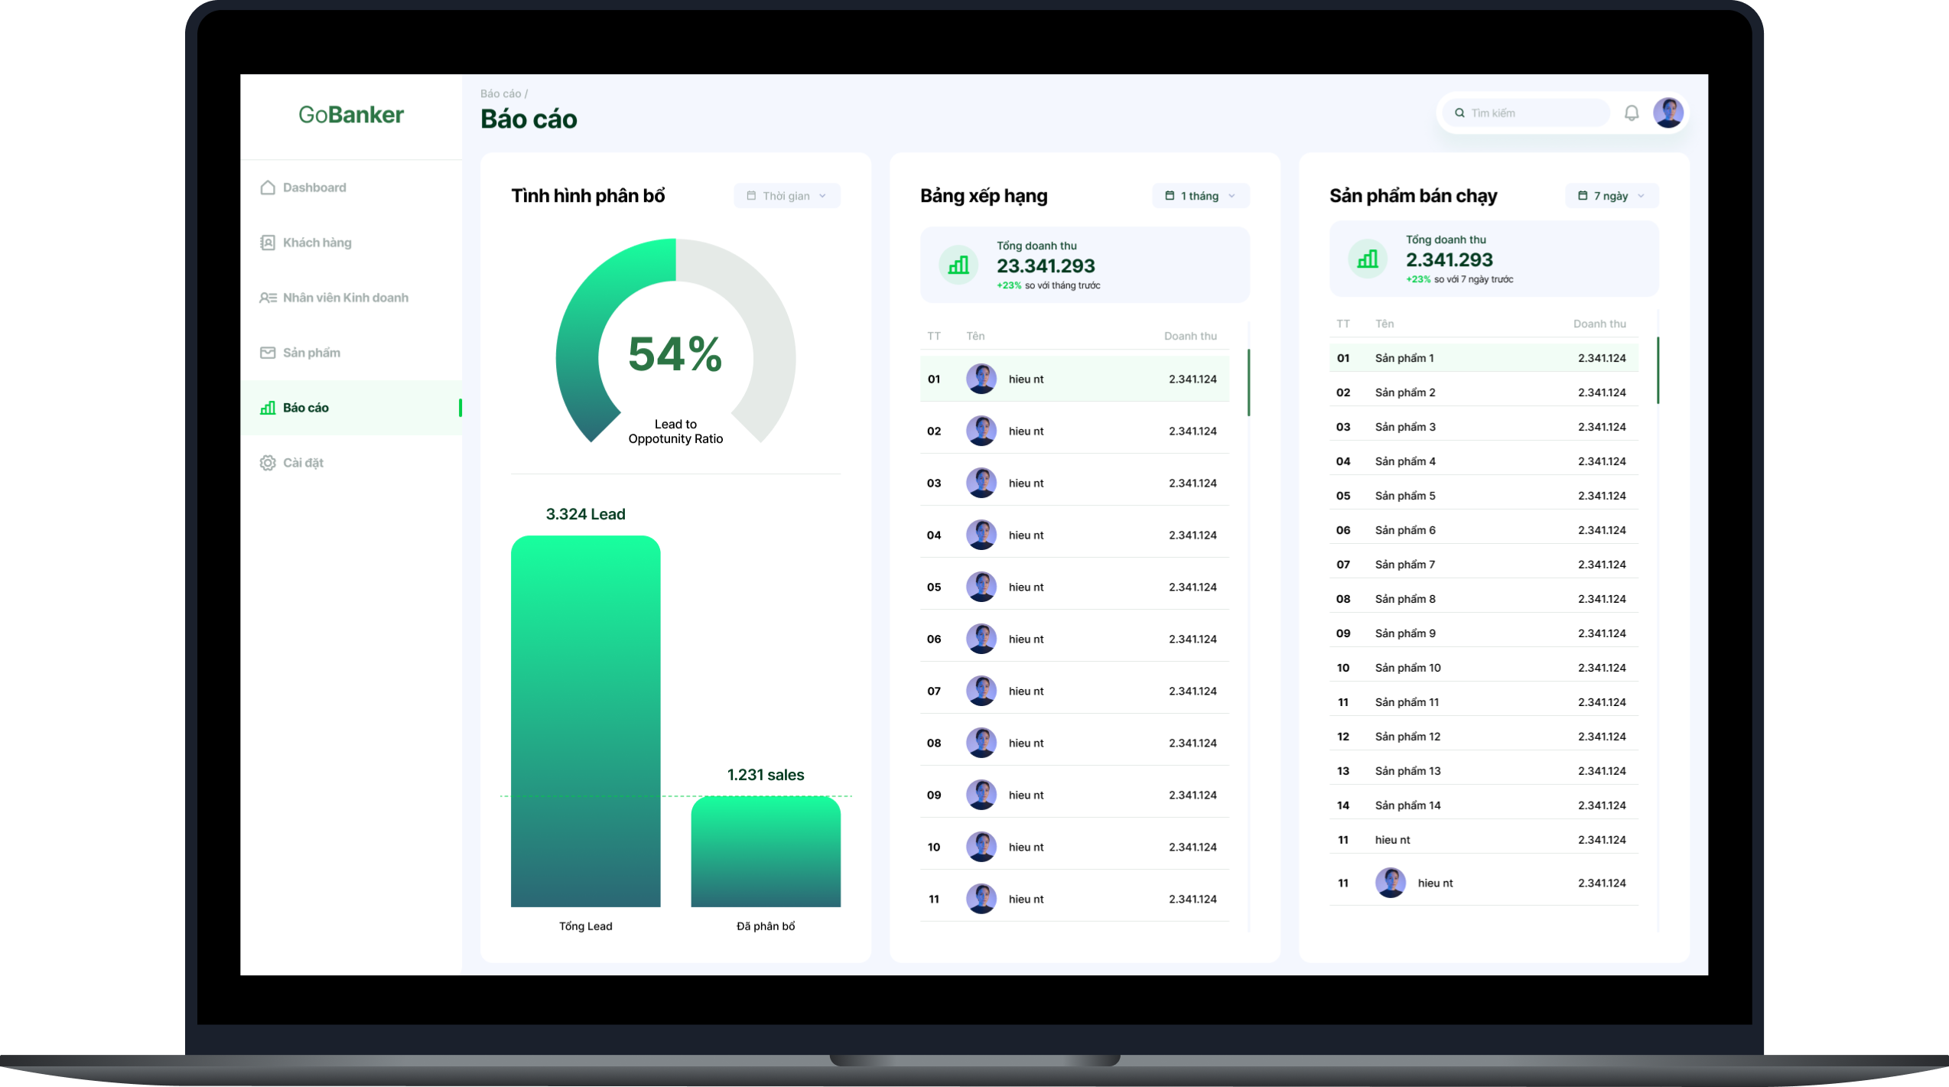Open user profile avatar in top bar
The image size is (1949, 1087).
1668,113
